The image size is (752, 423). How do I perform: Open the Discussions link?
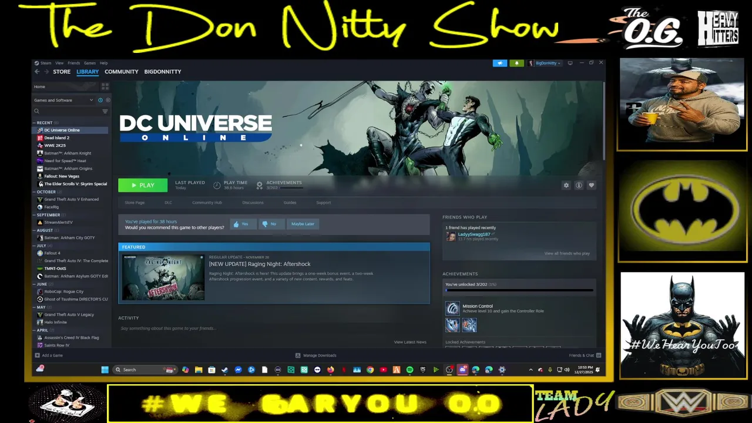coord(253,203)
